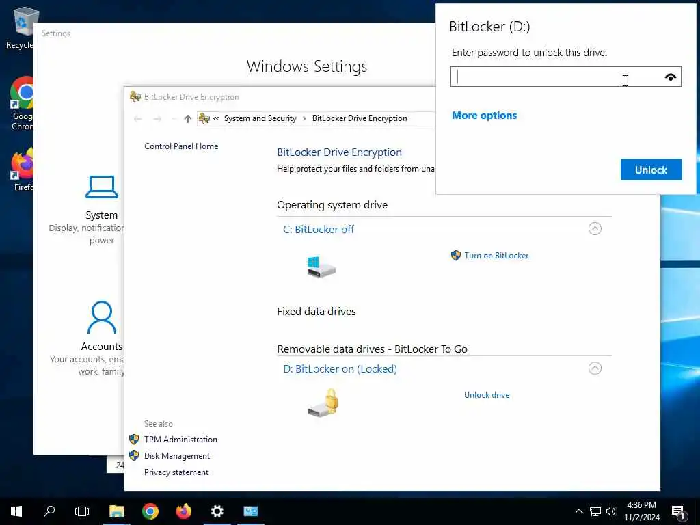The image size is (700, 525).
Task: Focus the BitLocker password input field
Action: [565, 77]
